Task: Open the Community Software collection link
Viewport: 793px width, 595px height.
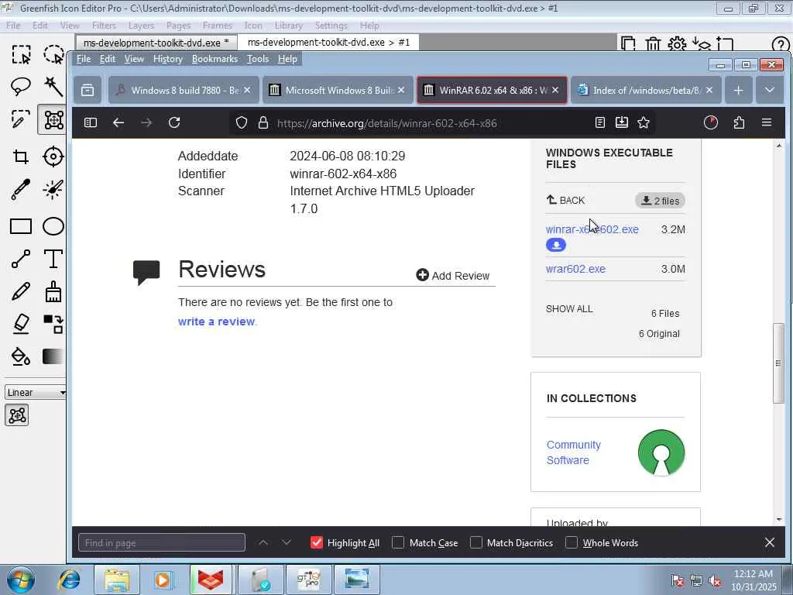Action: pos(574,452)
